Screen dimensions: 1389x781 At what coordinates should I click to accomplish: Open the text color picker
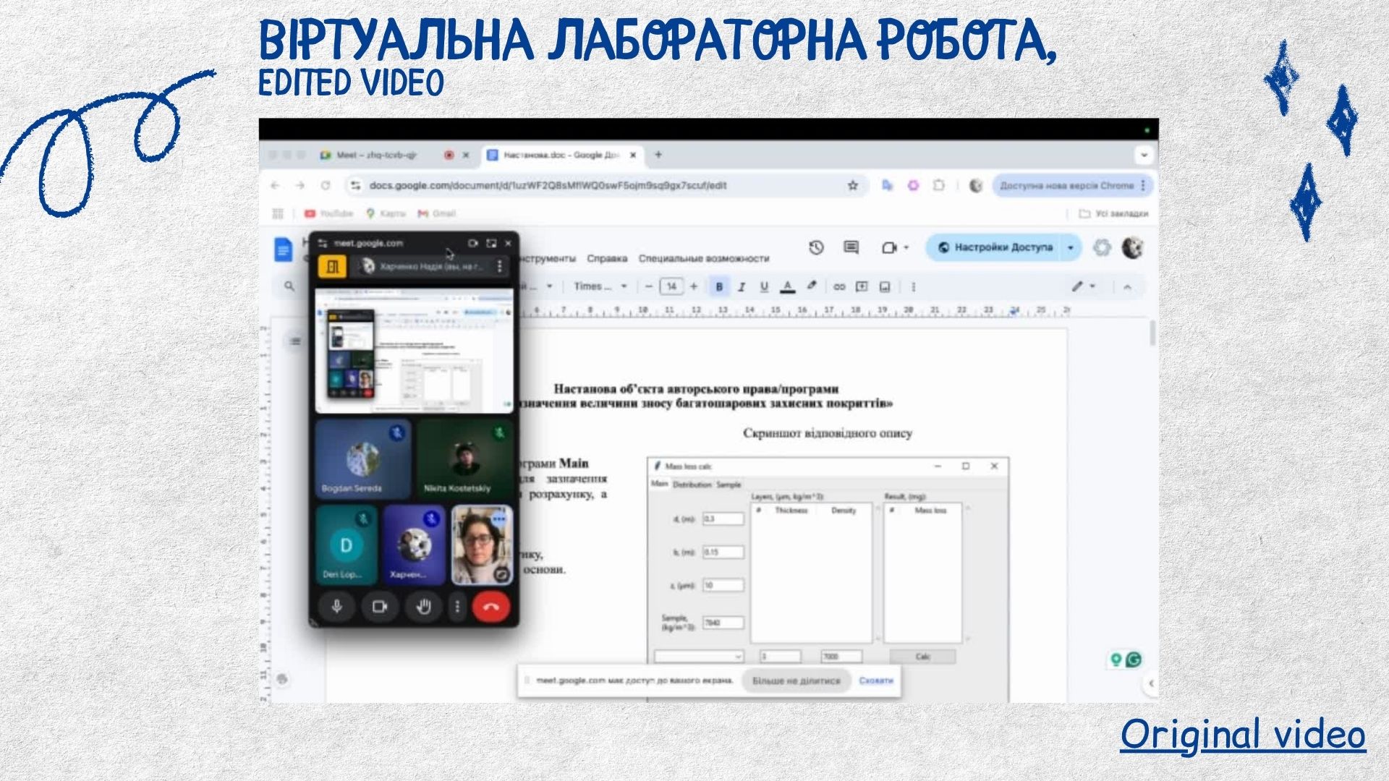(x=788, y=286)
